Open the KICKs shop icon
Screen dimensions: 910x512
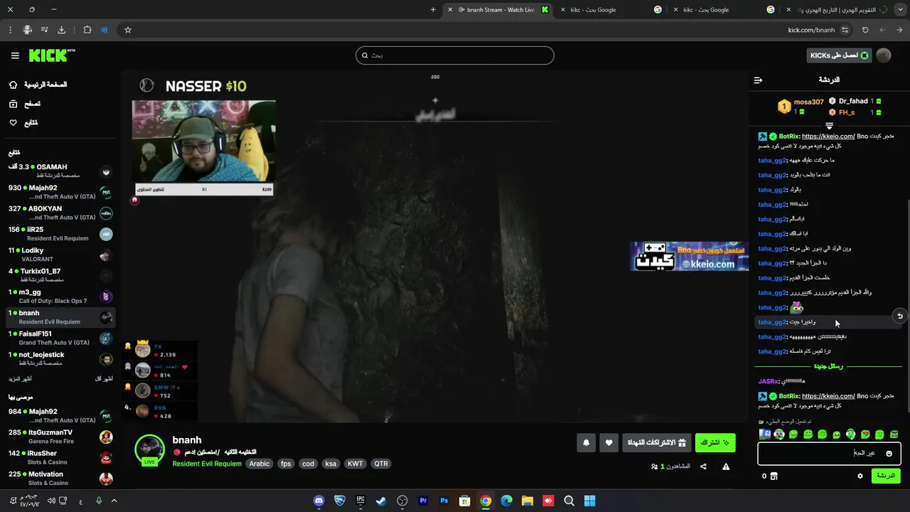773,476
